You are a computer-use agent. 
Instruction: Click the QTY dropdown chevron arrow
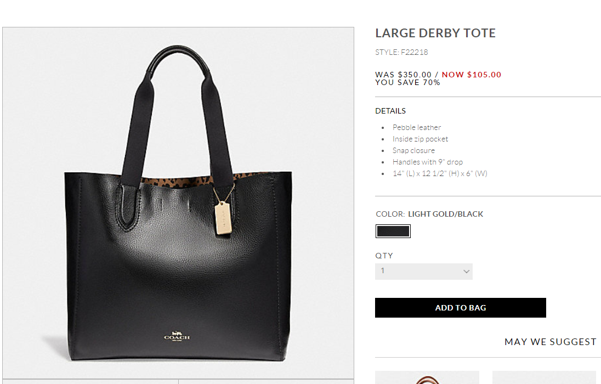(x=466, y=272)
